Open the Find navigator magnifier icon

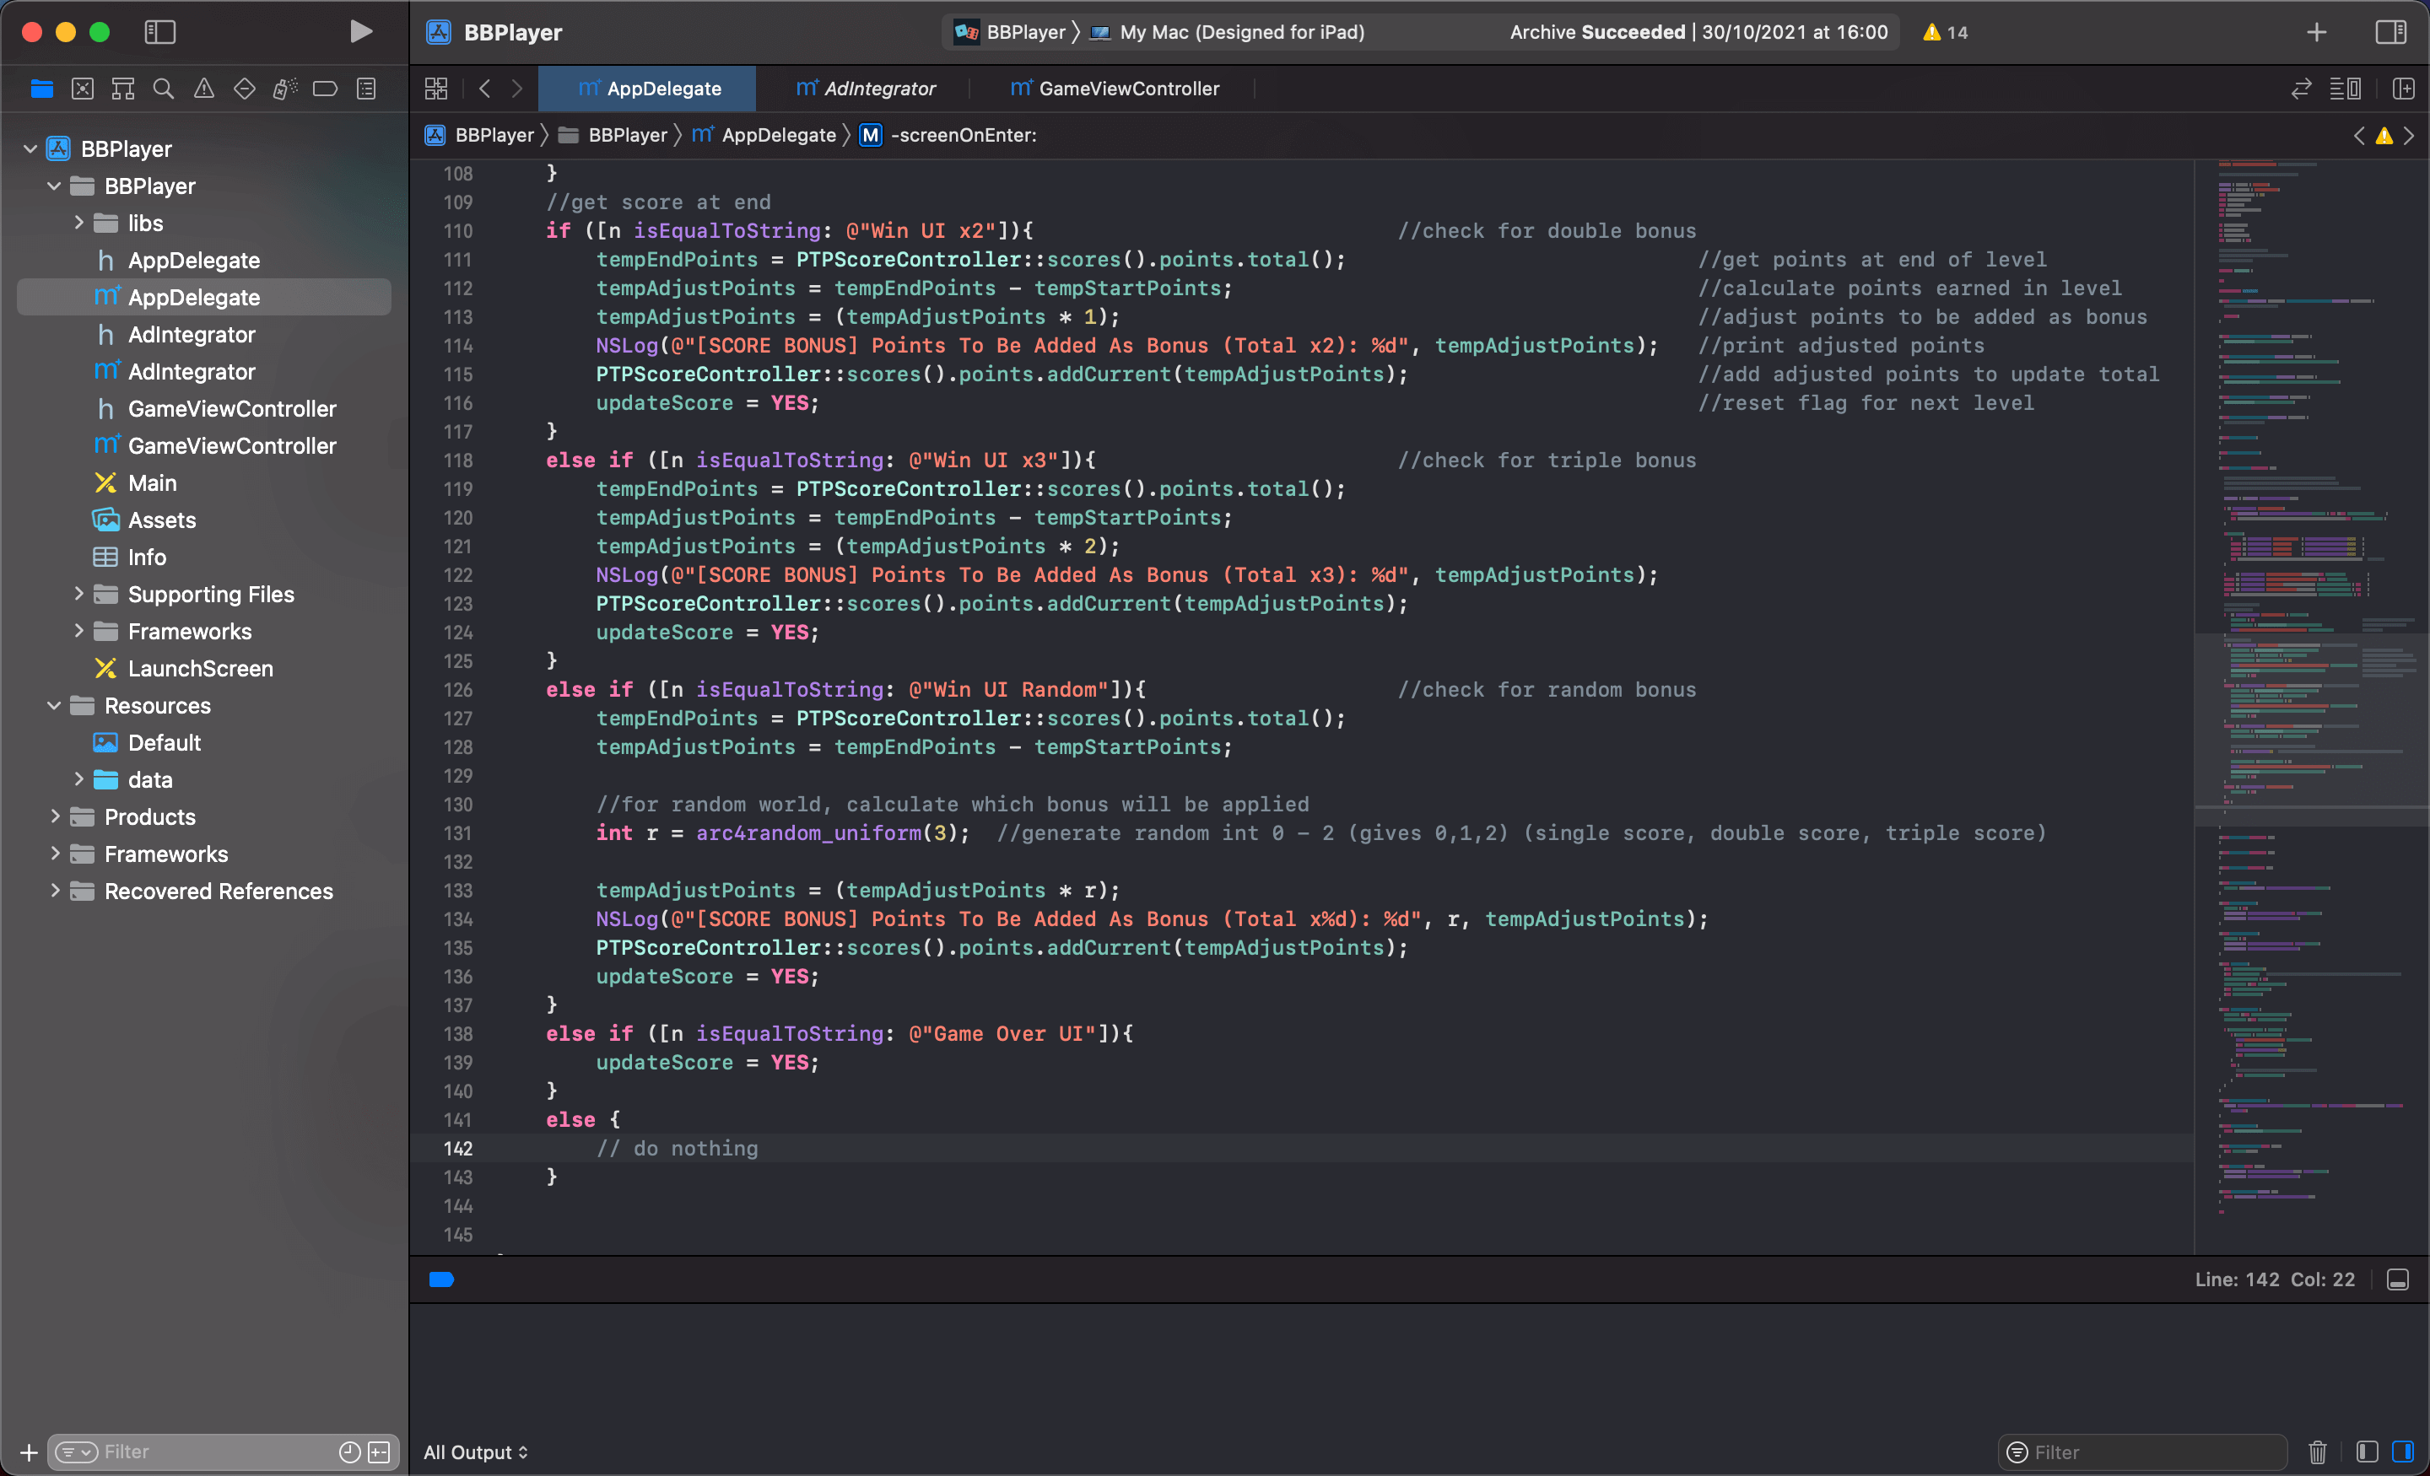click(x=164, y=89)
